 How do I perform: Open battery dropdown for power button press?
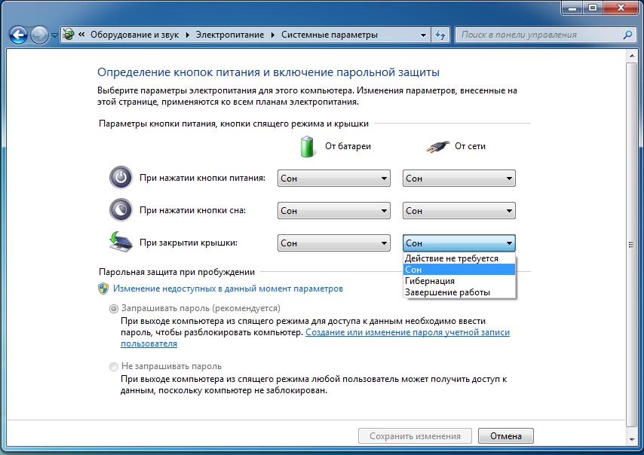click(333, 179)
